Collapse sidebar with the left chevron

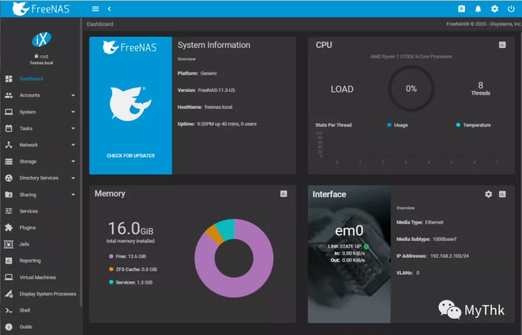pyautogui.click(x=109, y=9)
